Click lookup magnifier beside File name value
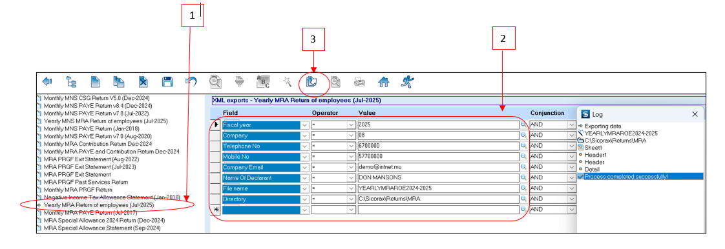This screenshot has width=725, height=249. [523, 188]
